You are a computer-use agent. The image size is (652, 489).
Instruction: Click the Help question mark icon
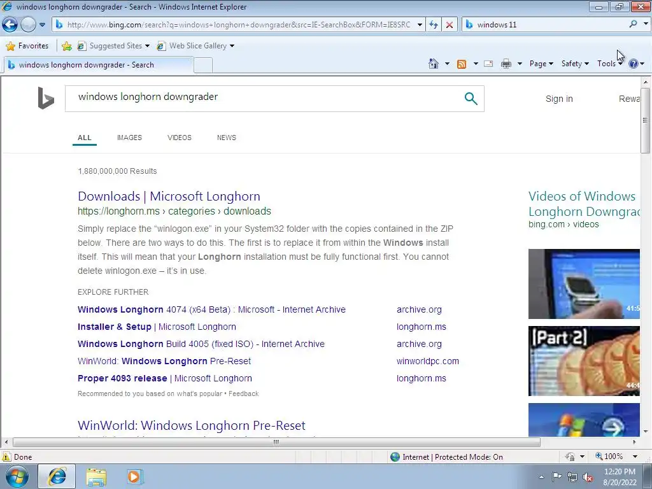point(634,64)
